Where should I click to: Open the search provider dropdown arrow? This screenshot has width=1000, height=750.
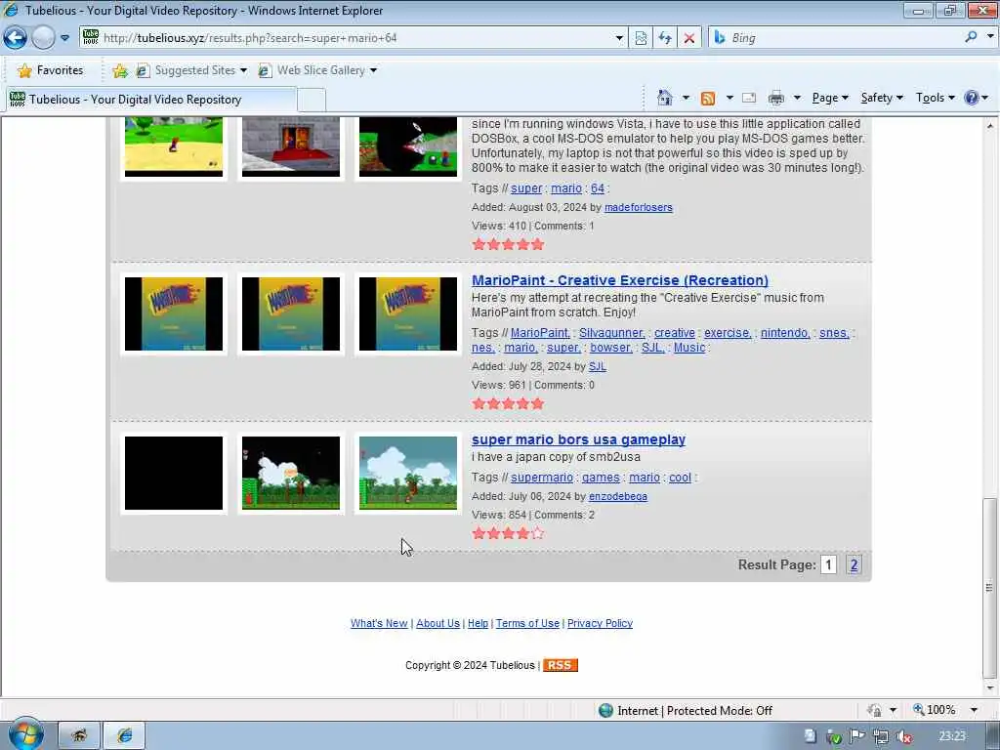tap(990, 37)
